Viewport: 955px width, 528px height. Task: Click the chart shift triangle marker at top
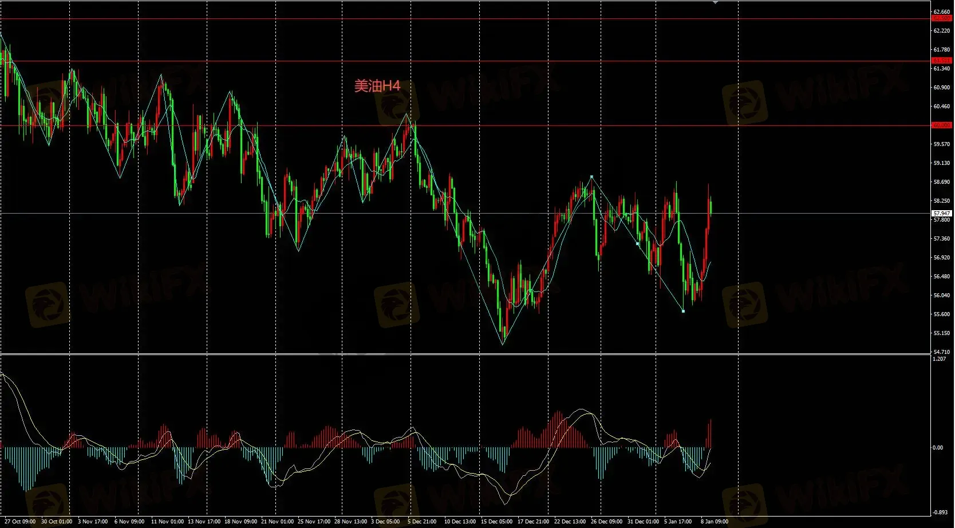(715, 2)
